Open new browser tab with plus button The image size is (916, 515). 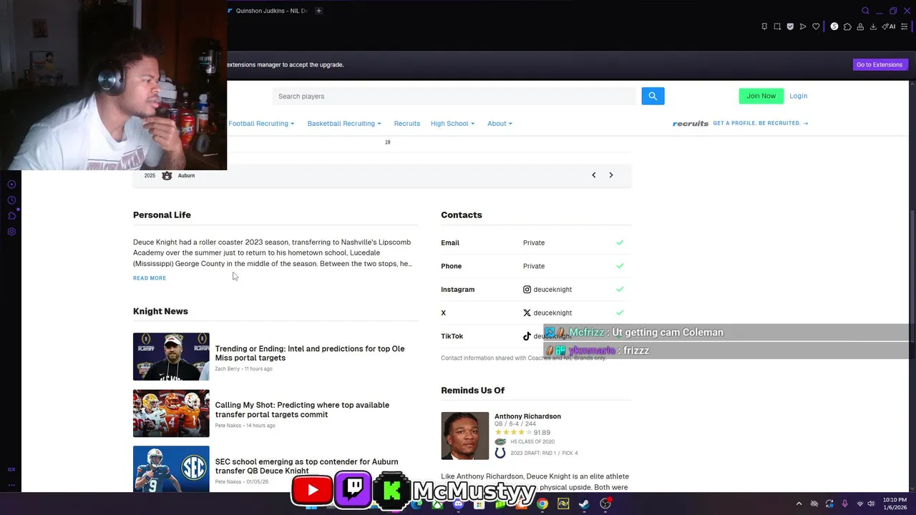click(319, 11)
